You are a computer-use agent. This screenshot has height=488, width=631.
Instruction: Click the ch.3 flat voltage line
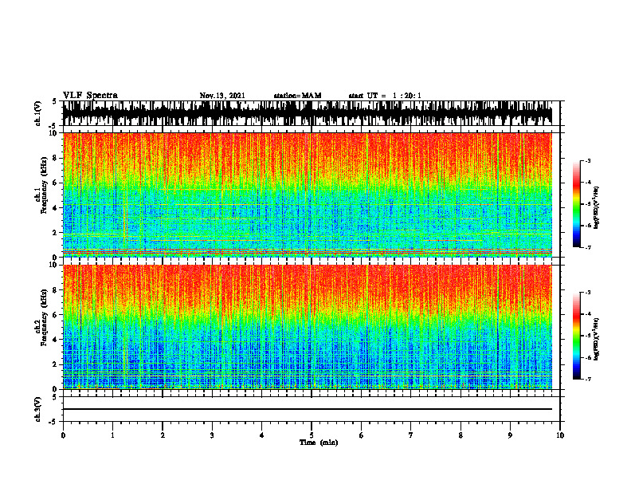pyautogui.click(x=308, y=409)
